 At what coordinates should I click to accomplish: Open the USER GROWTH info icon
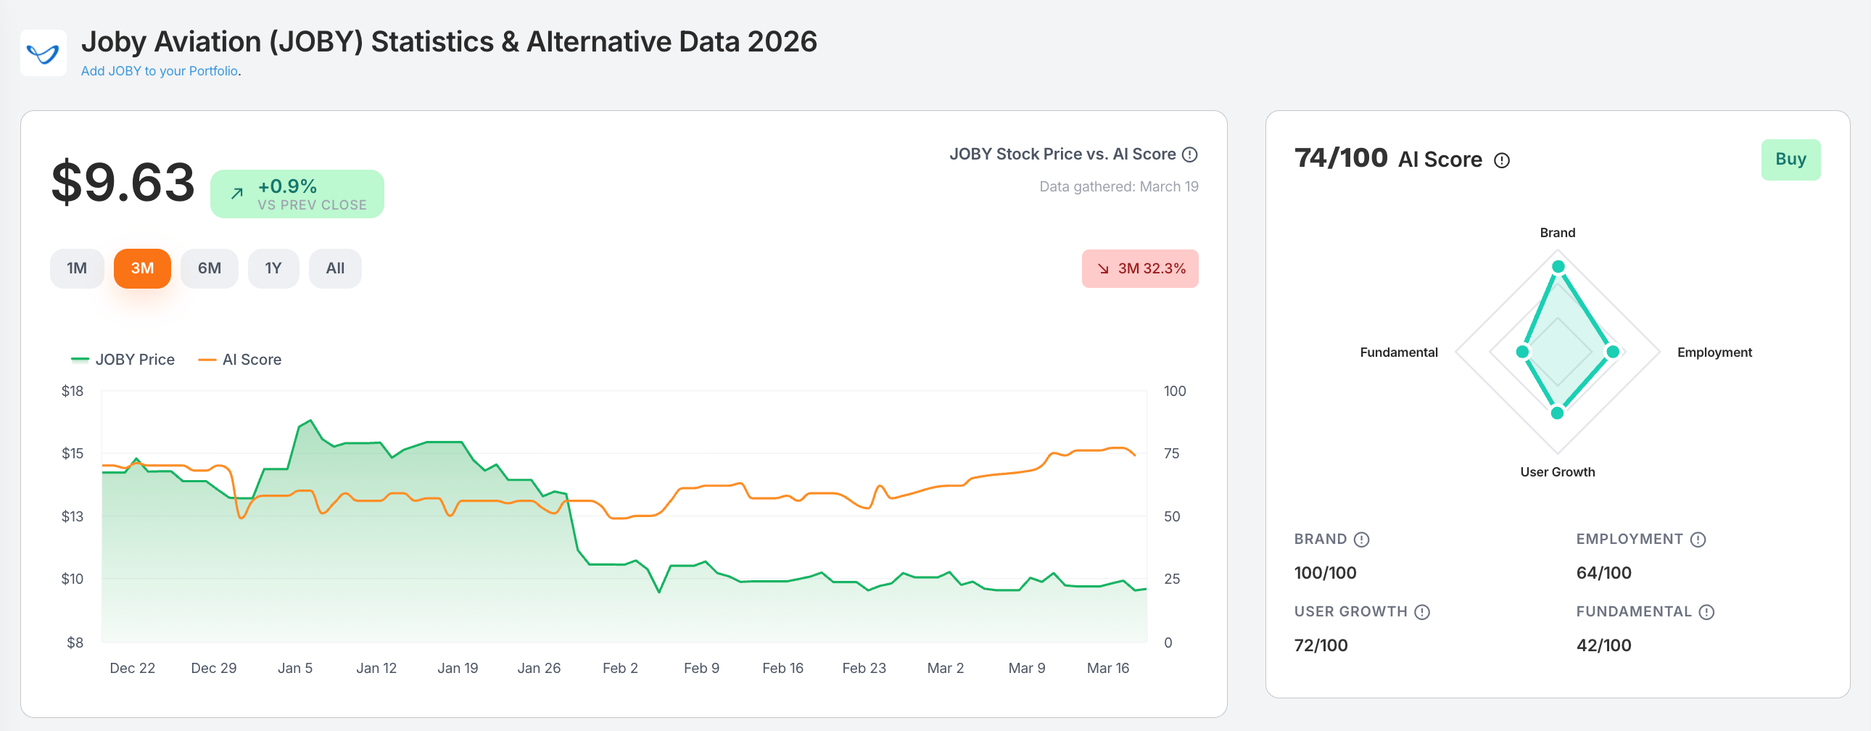coord(1422,613)
